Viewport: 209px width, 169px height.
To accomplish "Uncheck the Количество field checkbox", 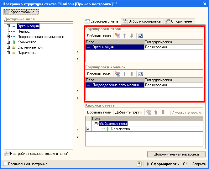I will pyautogui.click(x=88, y=129).
